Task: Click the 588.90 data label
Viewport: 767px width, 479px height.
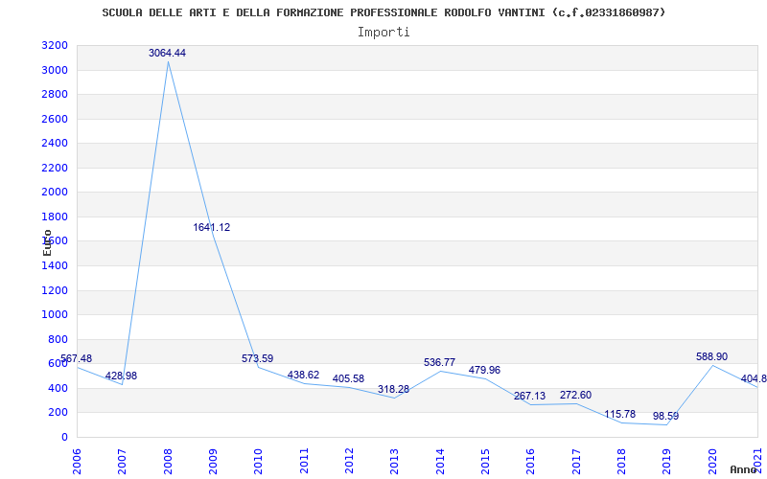Action: pos(711,356)
